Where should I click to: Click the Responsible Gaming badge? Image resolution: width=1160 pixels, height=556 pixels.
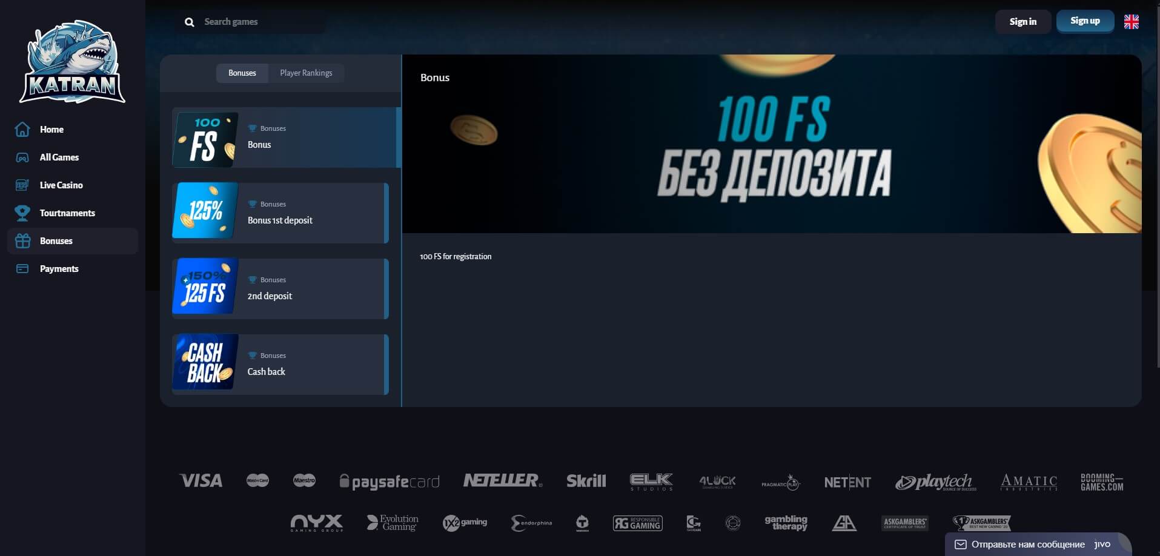[x=638, y=523]
